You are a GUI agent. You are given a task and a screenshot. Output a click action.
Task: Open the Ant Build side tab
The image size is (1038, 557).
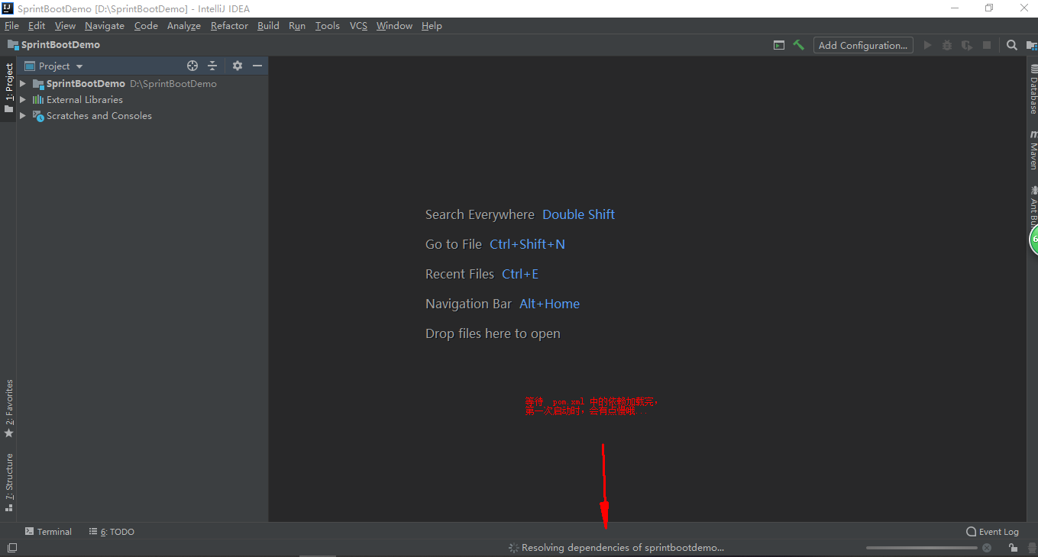pyautogui.click(x=1033, y=204)
